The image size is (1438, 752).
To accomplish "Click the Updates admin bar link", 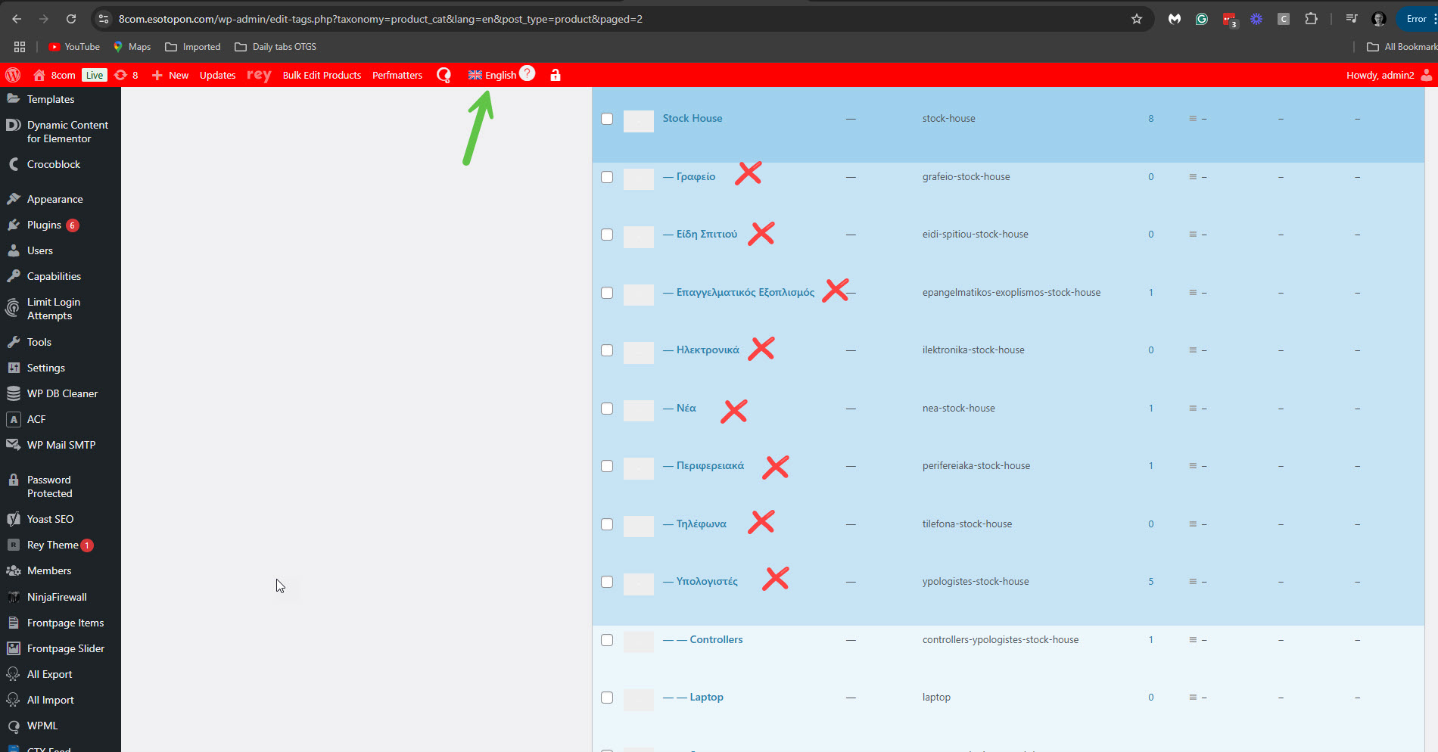I will click(x=217, y=75).
